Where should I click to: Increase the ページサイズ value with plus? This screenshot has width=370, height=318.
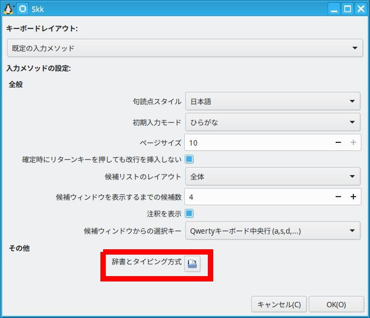pos(353,142)
